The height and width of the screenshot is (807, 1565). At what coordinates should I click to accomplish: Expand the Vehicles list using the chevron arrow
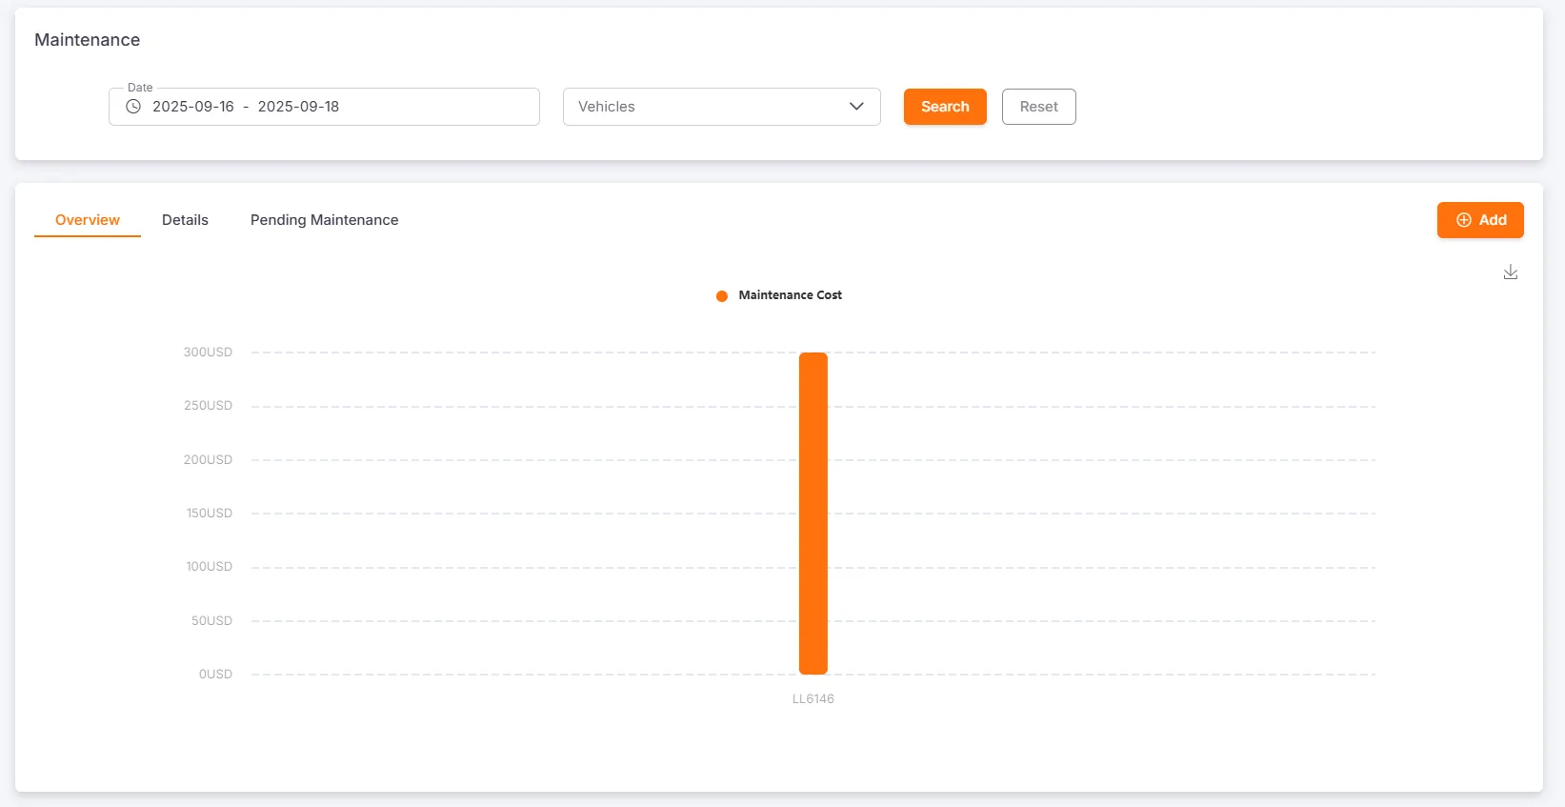[856, 107]
